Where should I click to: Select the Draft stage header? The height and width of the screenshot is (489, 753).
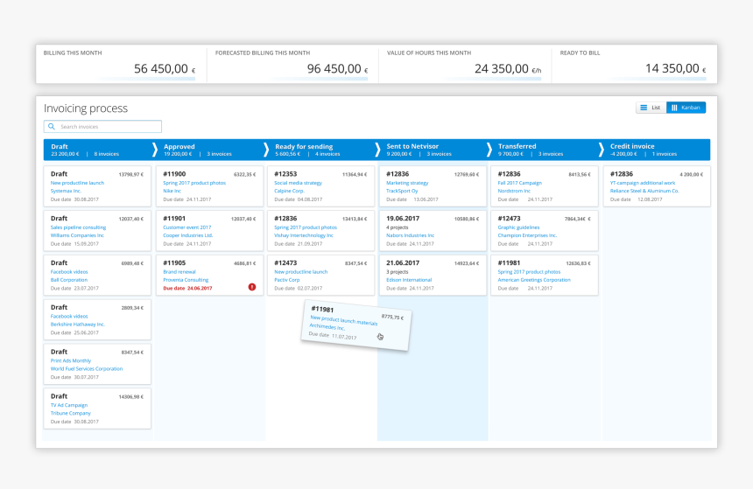pyautogui.click(x=96, y=150)
